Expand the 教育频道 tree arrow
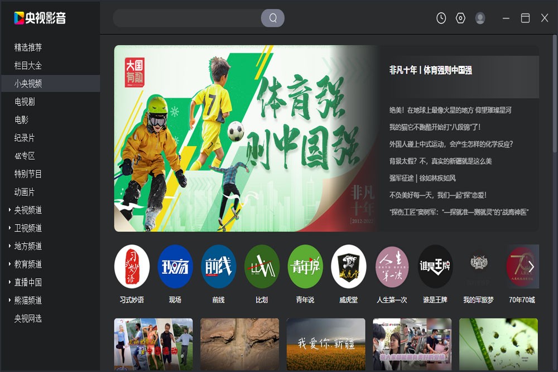Image resolution: width=558 pixels, height=372 pixels. 9,264
